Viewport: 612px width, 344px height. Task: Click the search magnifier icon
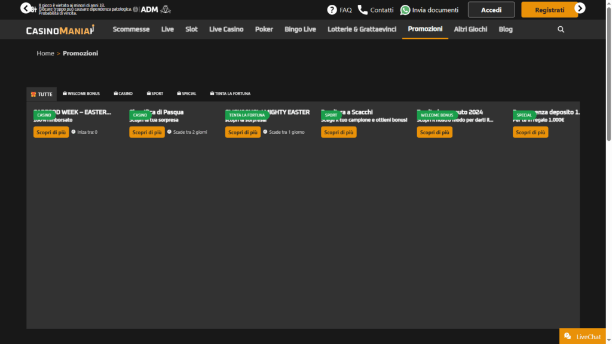pyautogui.click(x=561, y=29)
